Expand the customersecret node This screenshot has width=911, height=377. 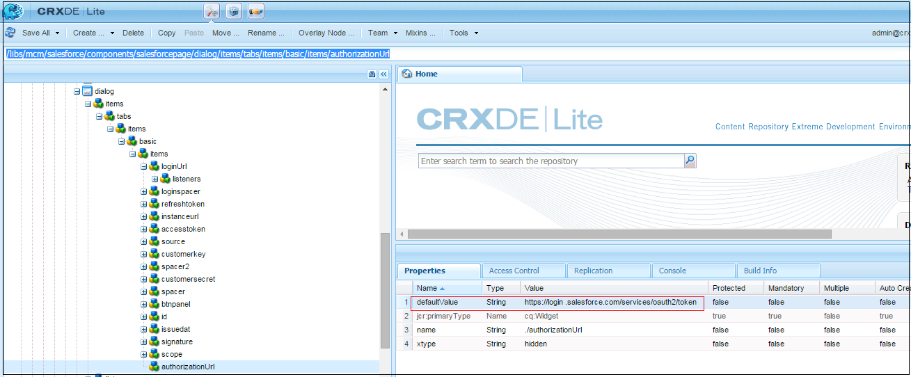143,279
